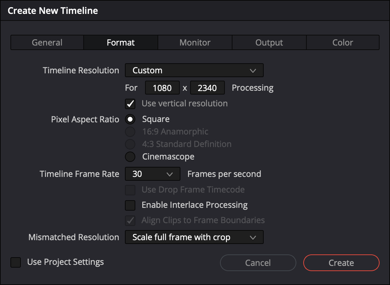Screen dimensions: 390x285
Task: Click the Create button
Action: [x=341, y=263]
